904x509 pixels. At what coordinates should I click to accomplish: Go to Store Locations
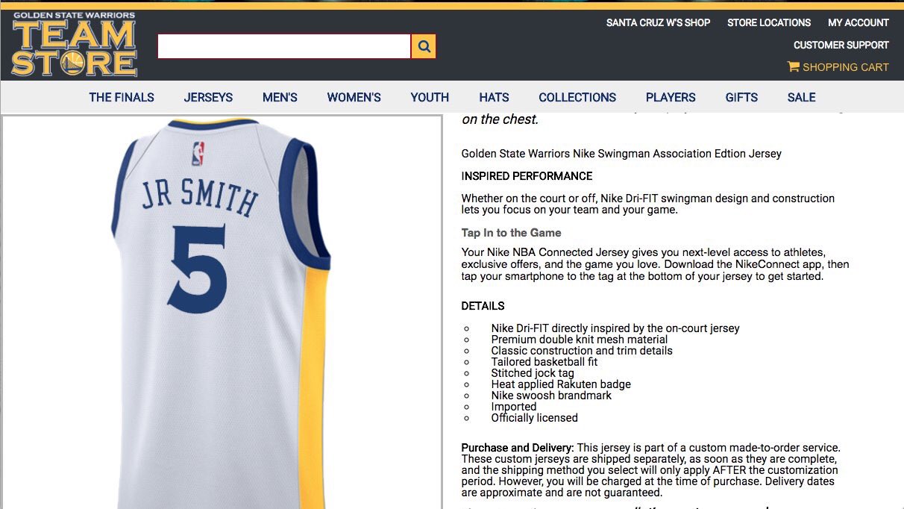[x=769, y=22]
